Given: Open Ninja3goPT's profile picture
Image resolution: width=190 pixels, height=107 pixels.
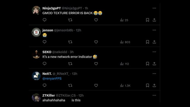Looking at the screenshot, I should tap(36, 10).
